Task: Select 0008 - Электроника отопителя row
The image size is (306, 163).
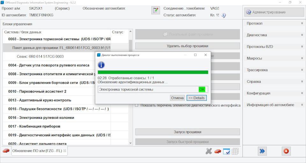Action: tap(49, 74)
